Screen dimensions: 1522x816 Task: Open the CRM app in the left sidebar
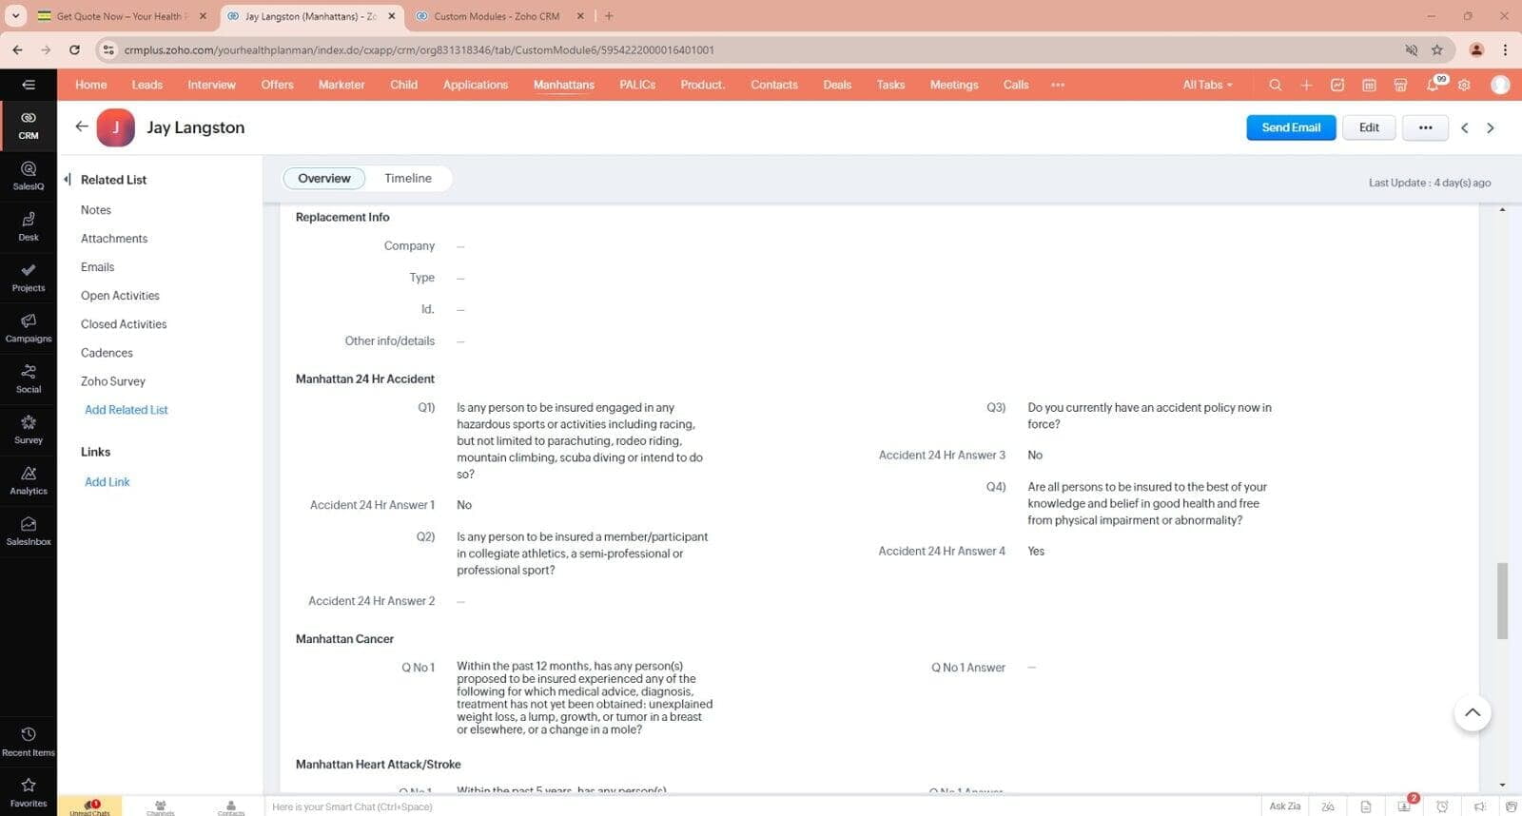pos(29,126)
